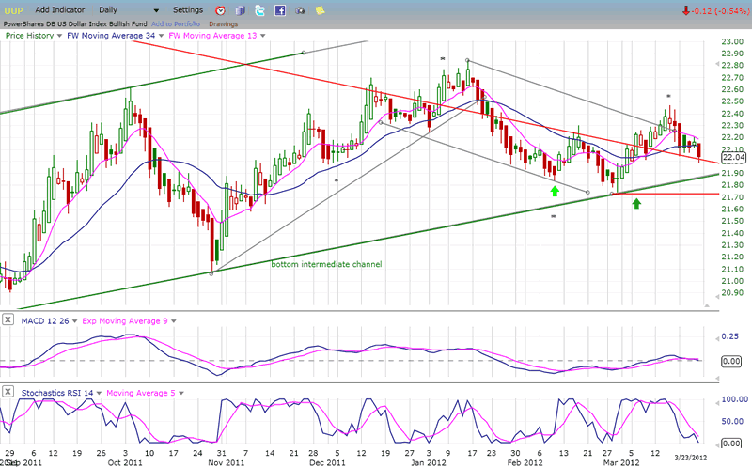Viewport: 752px width, 467px height.
Task: Share chart on Facebook icon
Action: click(280, 10)
